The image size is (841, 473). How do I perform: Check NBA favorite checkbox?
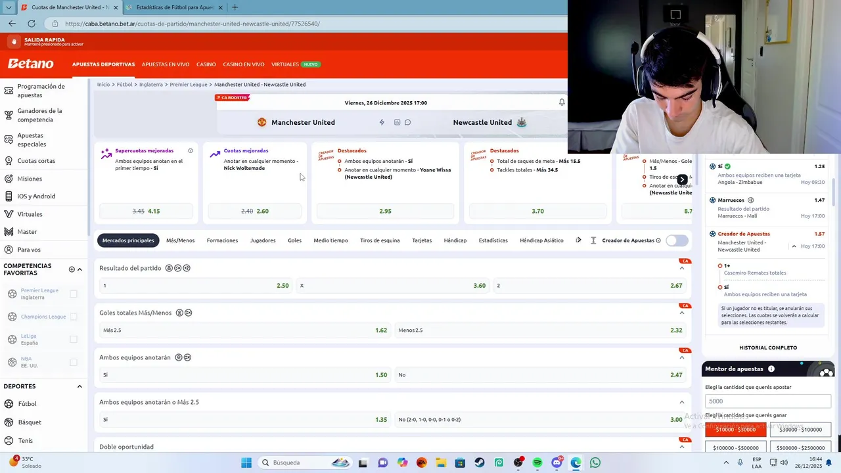74,362
